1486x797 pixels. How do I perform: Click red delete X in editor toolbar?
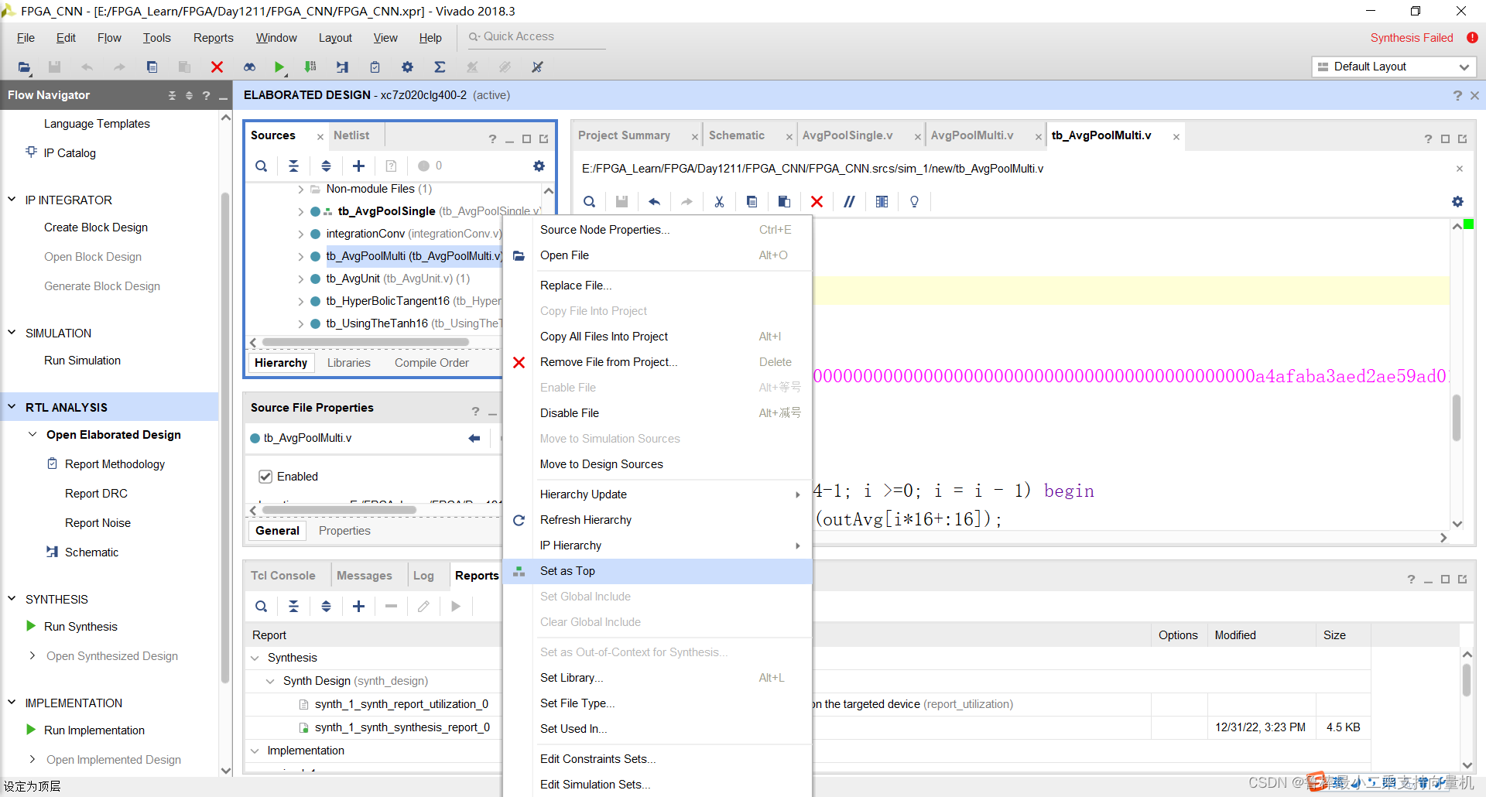(x=817, y=201)
